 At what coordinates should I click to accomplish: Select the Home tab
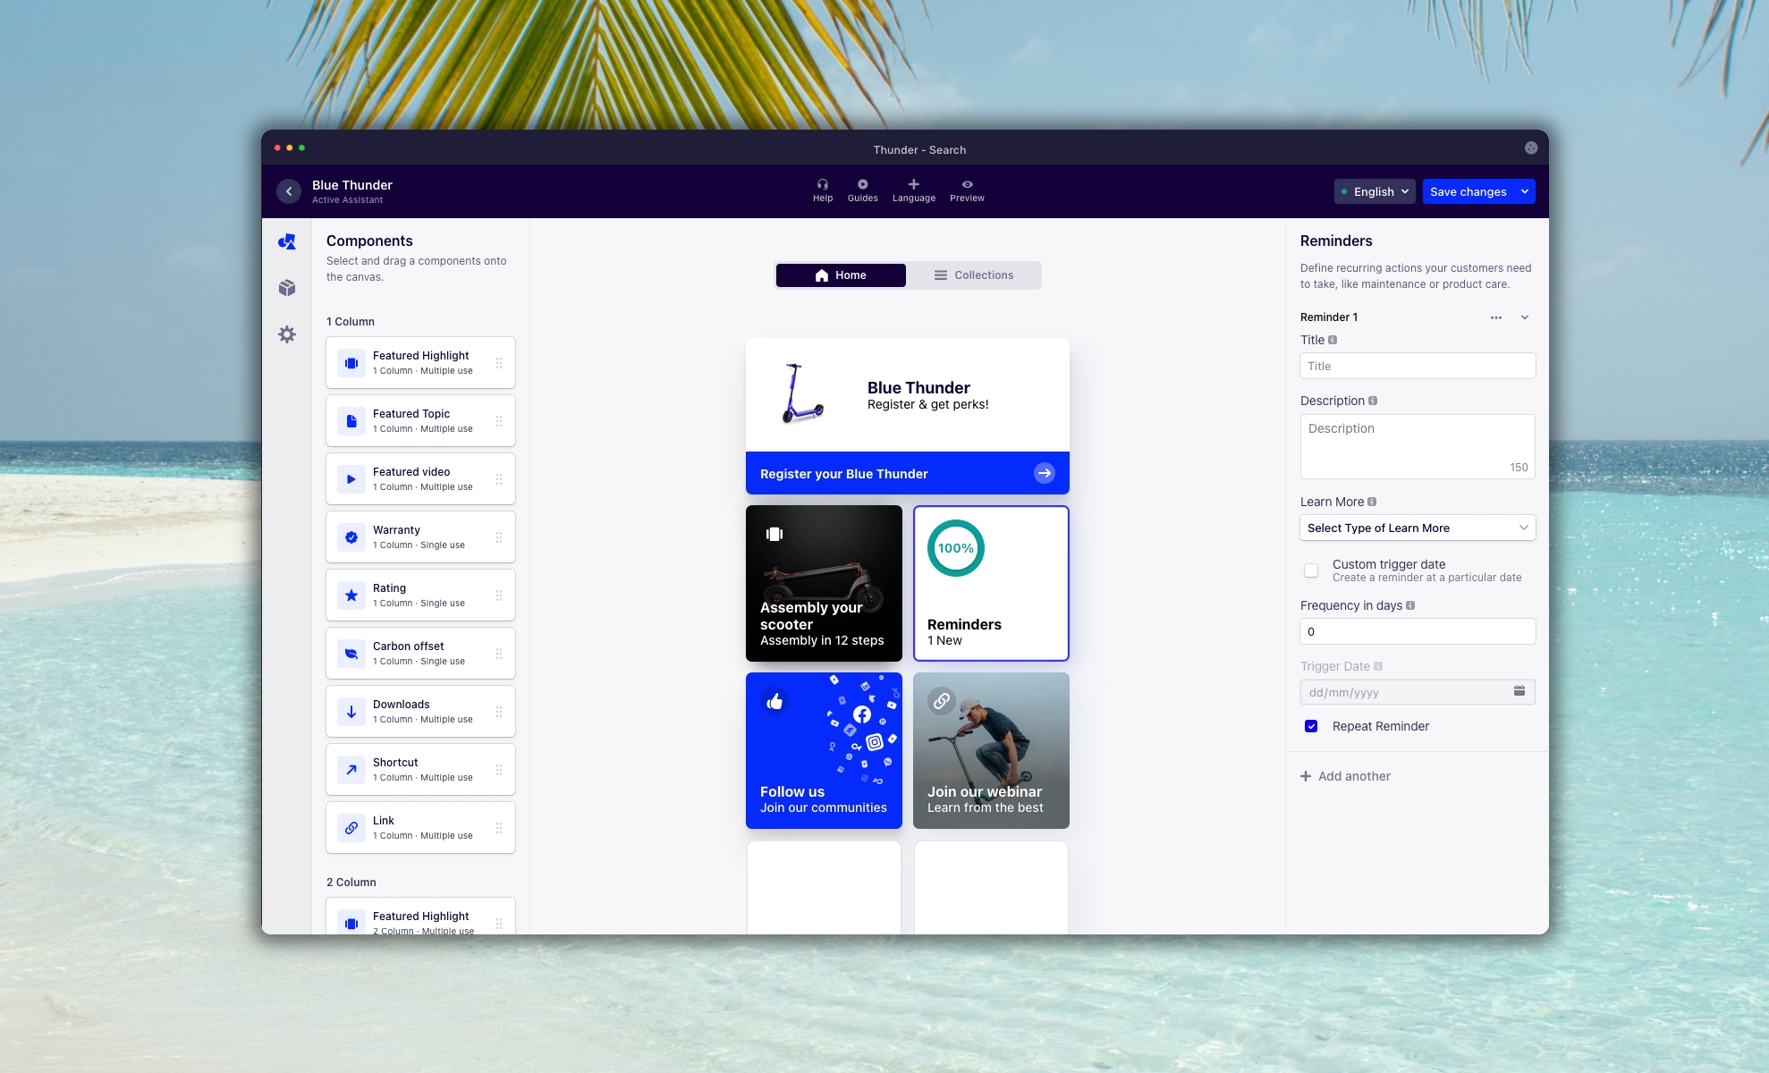[x=841, y=275]
